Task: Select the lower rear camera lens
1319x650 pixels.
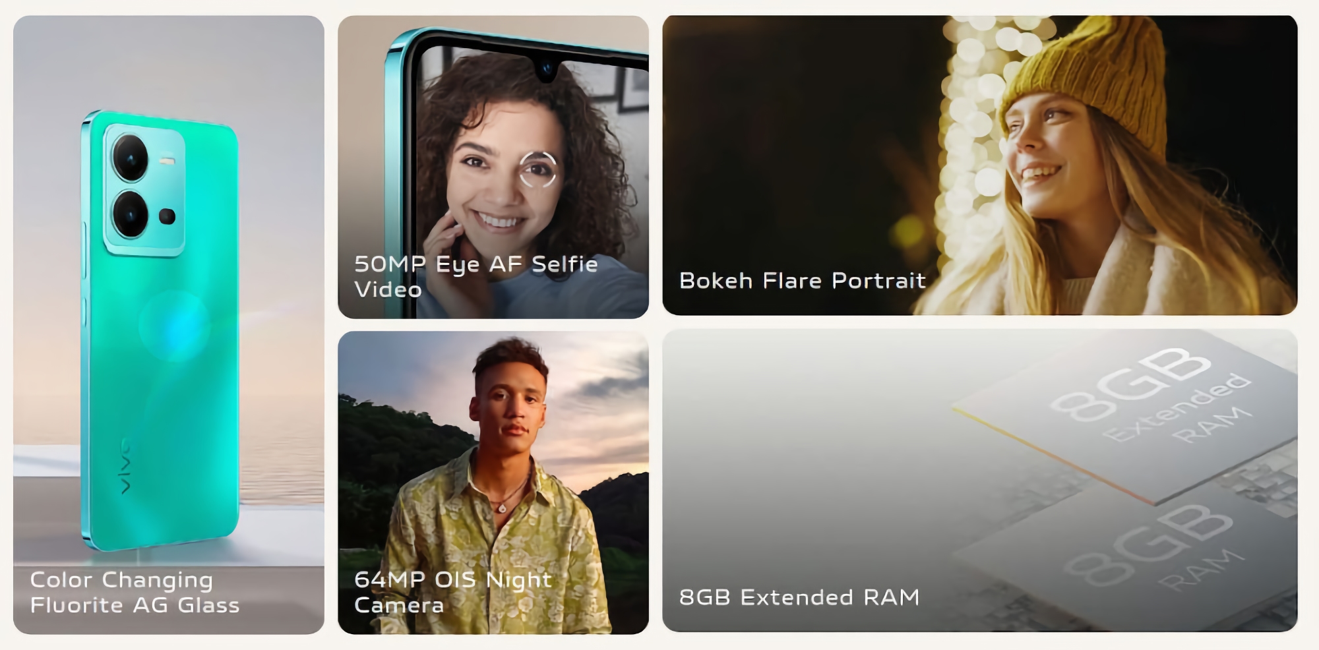Action: (131, 214)
